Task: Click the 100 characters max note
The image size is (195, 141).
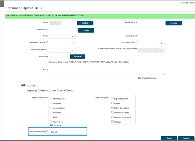Action: (x=147, y=78)
